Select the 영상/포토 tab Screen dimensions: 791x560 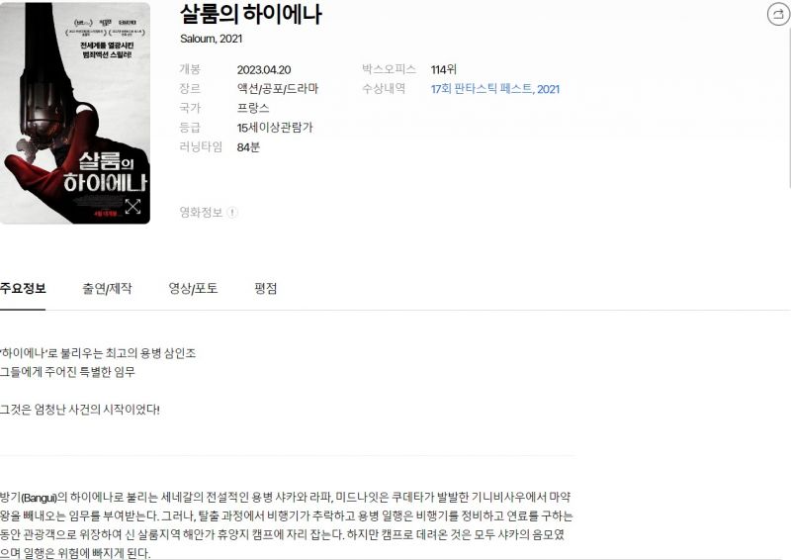(x=193, y=288)
